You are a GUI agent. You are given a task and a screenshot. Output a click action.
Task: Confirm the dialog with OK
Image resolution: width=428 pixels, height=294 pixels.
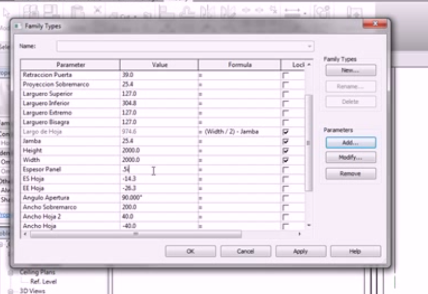190,251
